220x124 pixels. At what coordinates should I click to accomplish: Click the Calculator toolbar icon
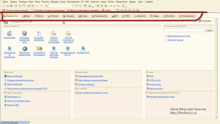98,6
